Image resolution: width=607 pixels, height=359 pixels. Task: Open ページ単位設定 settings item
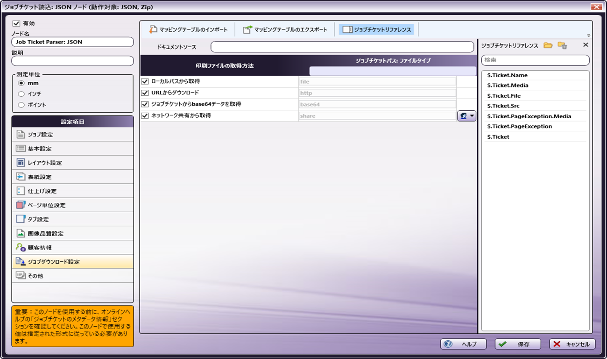click(x=72, y=205)
